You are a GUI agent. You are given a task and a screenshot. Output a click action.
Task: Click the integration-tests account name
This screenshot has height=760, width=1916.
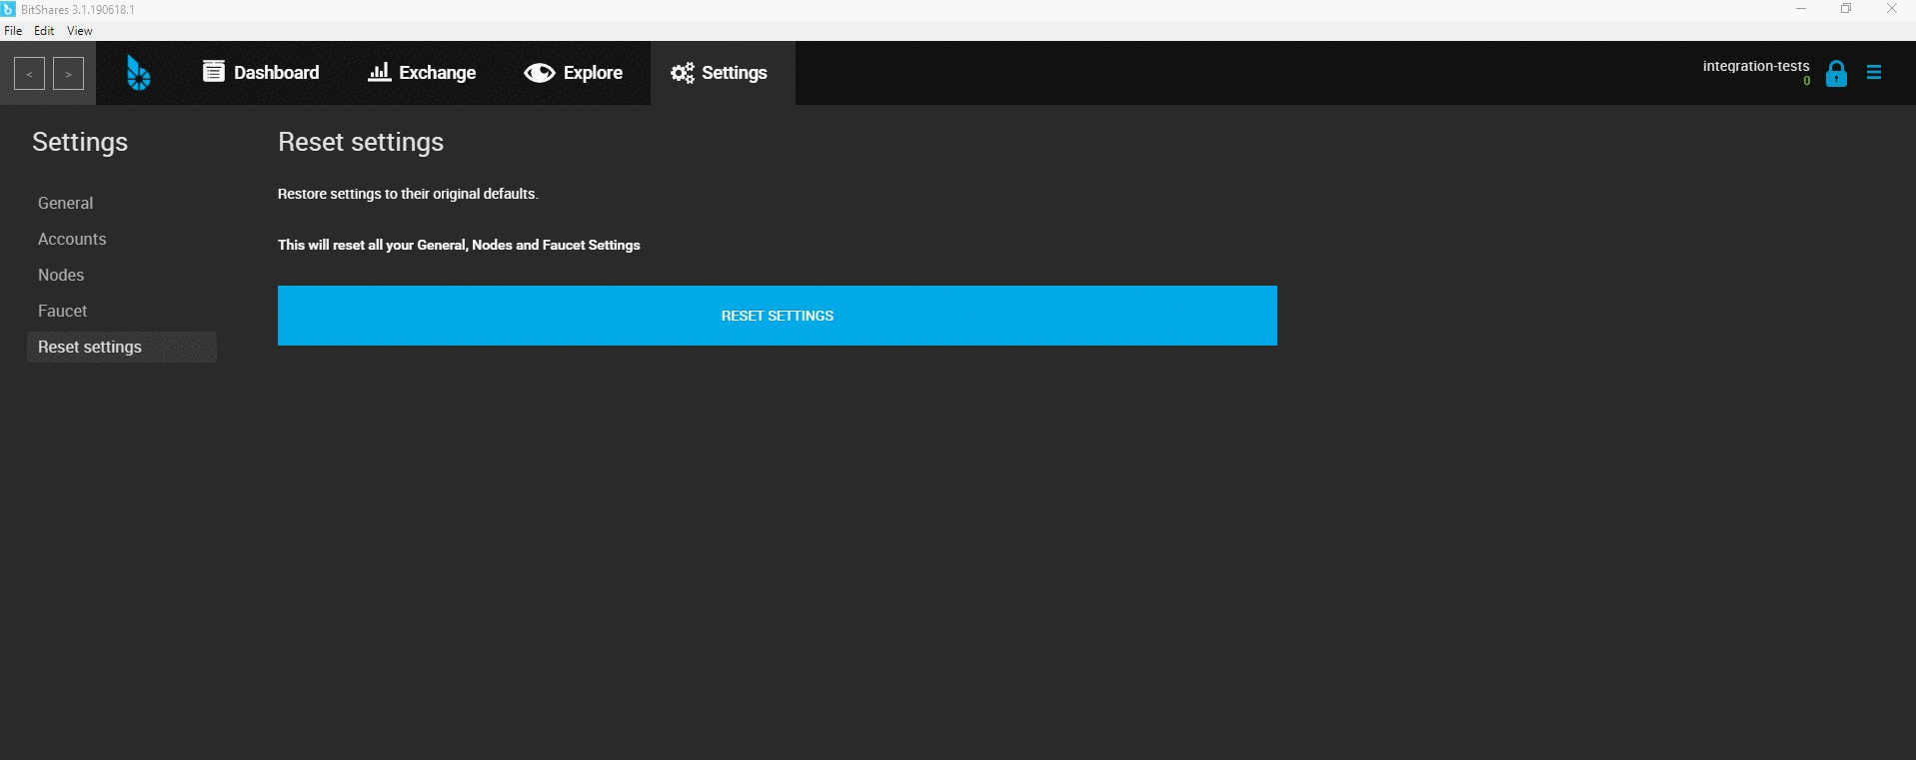coord(1756,66)
